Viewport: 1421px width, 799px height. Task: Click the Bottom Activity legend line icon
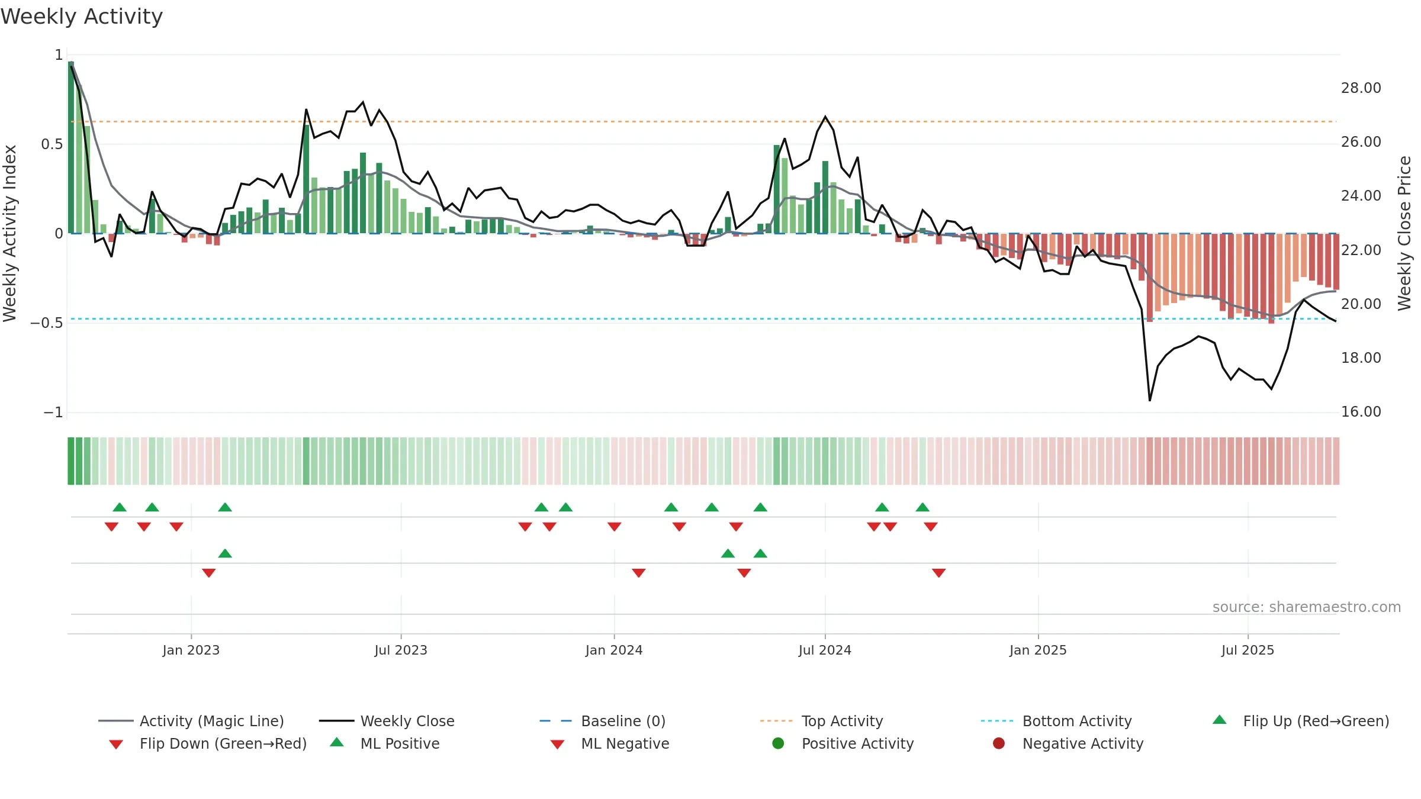pos(996,721)
